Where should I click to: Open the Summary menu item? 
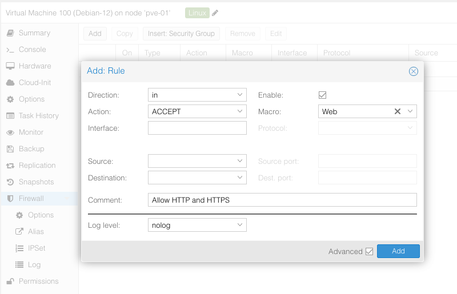39,33
